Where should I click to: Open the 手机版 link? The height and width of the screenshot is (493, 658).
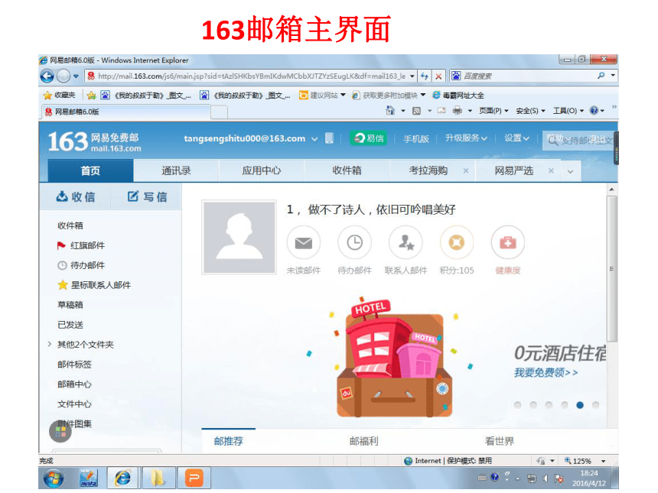(416, 139)
